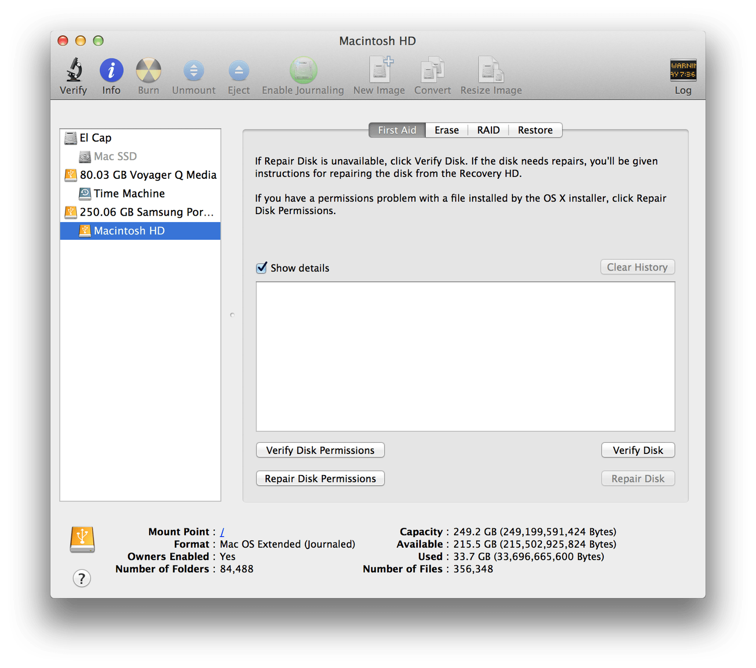This screenshot has height=668, width=756.
Task: Click the Enable Journaling icon
Action: pyautogui.click(x=303, y=70)
